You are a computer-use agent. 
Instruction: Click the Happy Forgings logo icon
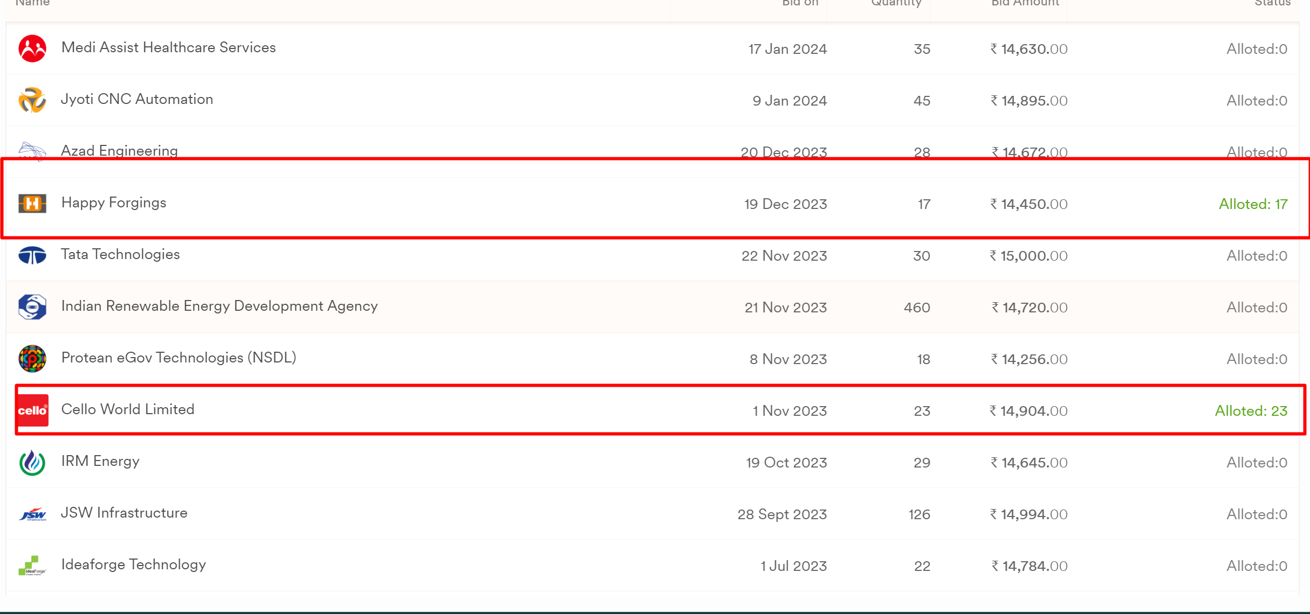32,204
